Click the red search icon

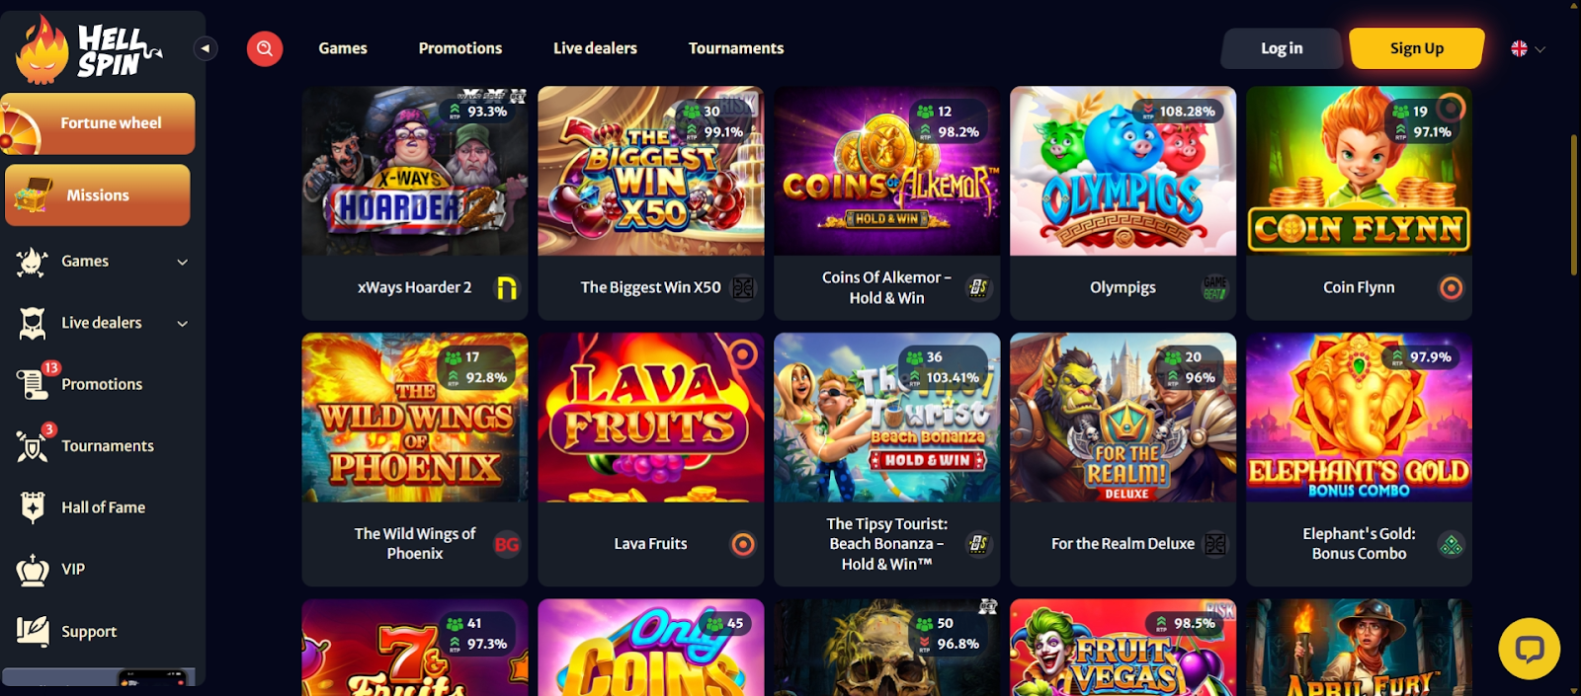click(265, 48)
